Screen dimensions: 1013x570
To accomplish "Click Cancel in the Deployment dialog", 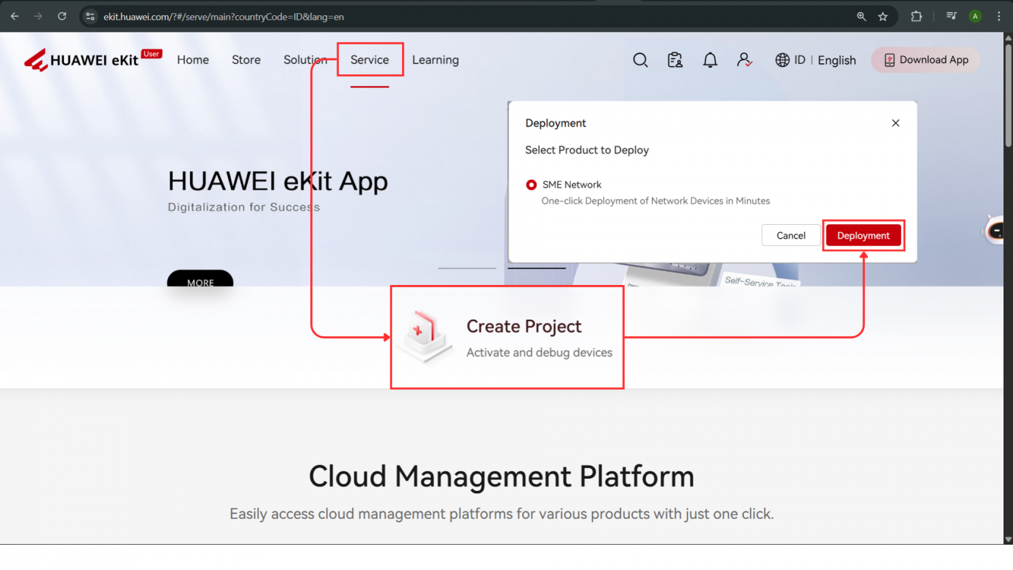I will click(791, 236).
